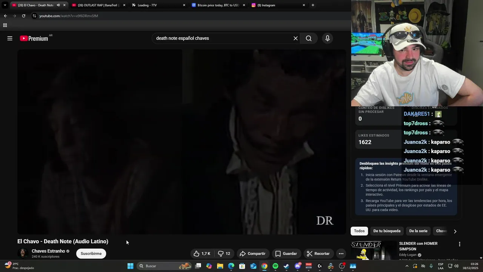This screenshot has height=272, width=483.
Task: Open Chaves Estranho channel name link
Action: [48, 251]
